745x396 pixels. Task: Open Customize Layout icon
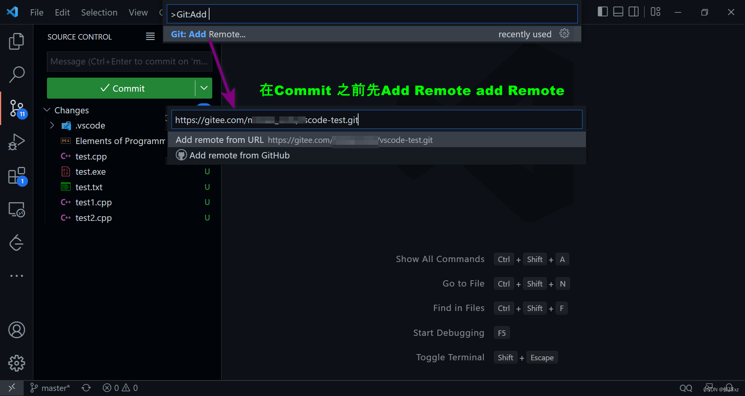[x=656, y=12]
